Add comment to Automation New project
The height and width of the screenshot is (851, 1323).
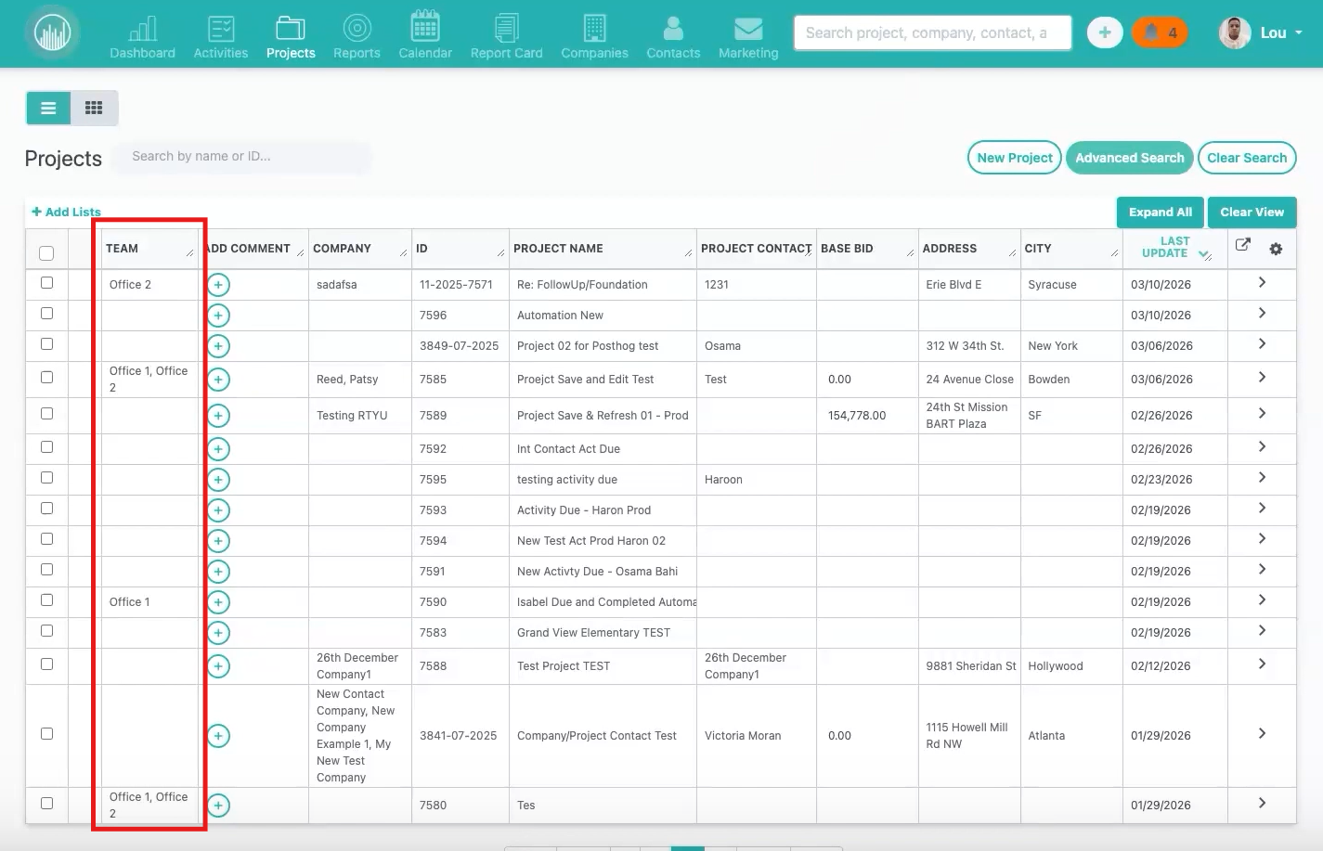(x=218, y=316)
